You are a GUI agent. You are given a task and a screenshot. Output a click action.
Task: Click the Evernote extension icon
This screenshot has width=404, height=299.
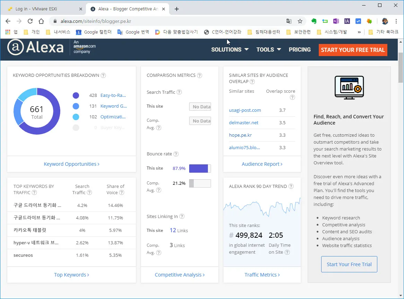tap(314, 21)
